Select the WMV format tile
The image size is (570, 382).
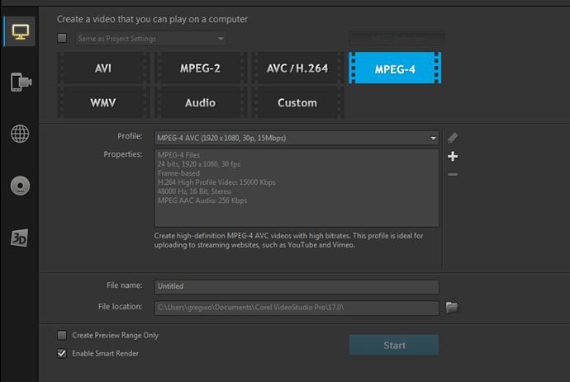pyautogui.click(x=102, y=103)
